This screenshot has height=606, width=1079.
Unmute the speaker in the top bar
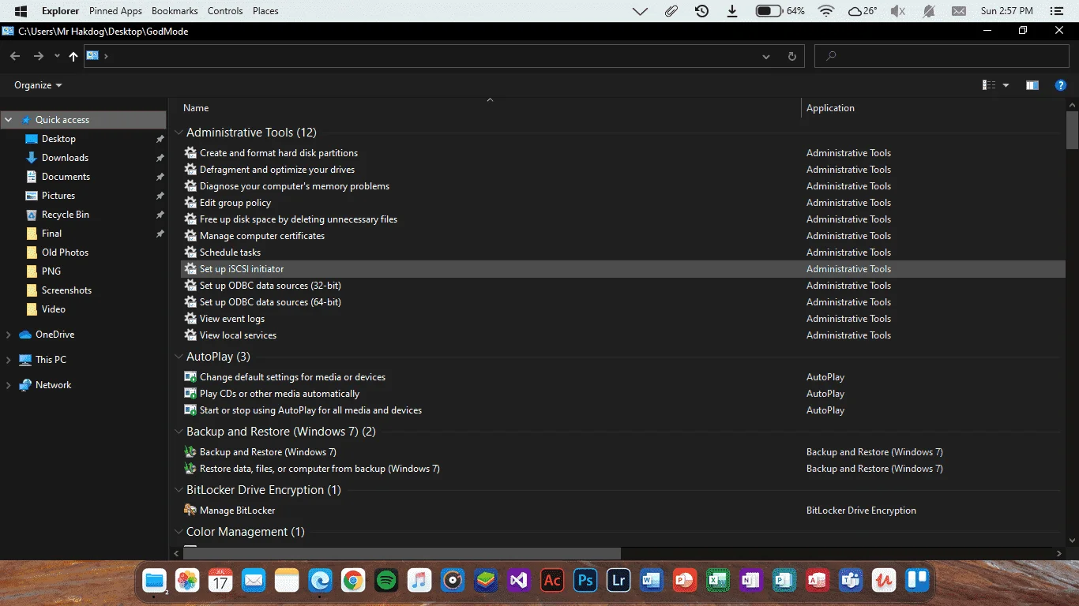point(897,11)
